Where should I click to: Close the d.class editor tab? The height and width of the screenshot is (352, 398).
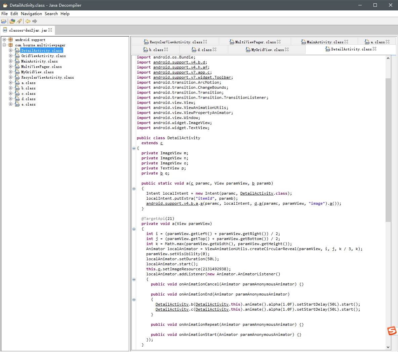pos(214,49)
